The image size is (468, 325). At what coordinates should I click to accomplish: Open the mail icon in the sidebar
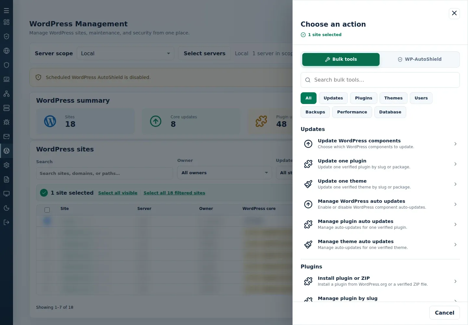pyautogui.click(x=6, y=136)
